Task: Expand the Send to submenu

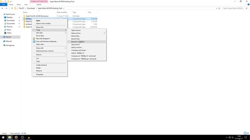Action: (x=50, y=54)
